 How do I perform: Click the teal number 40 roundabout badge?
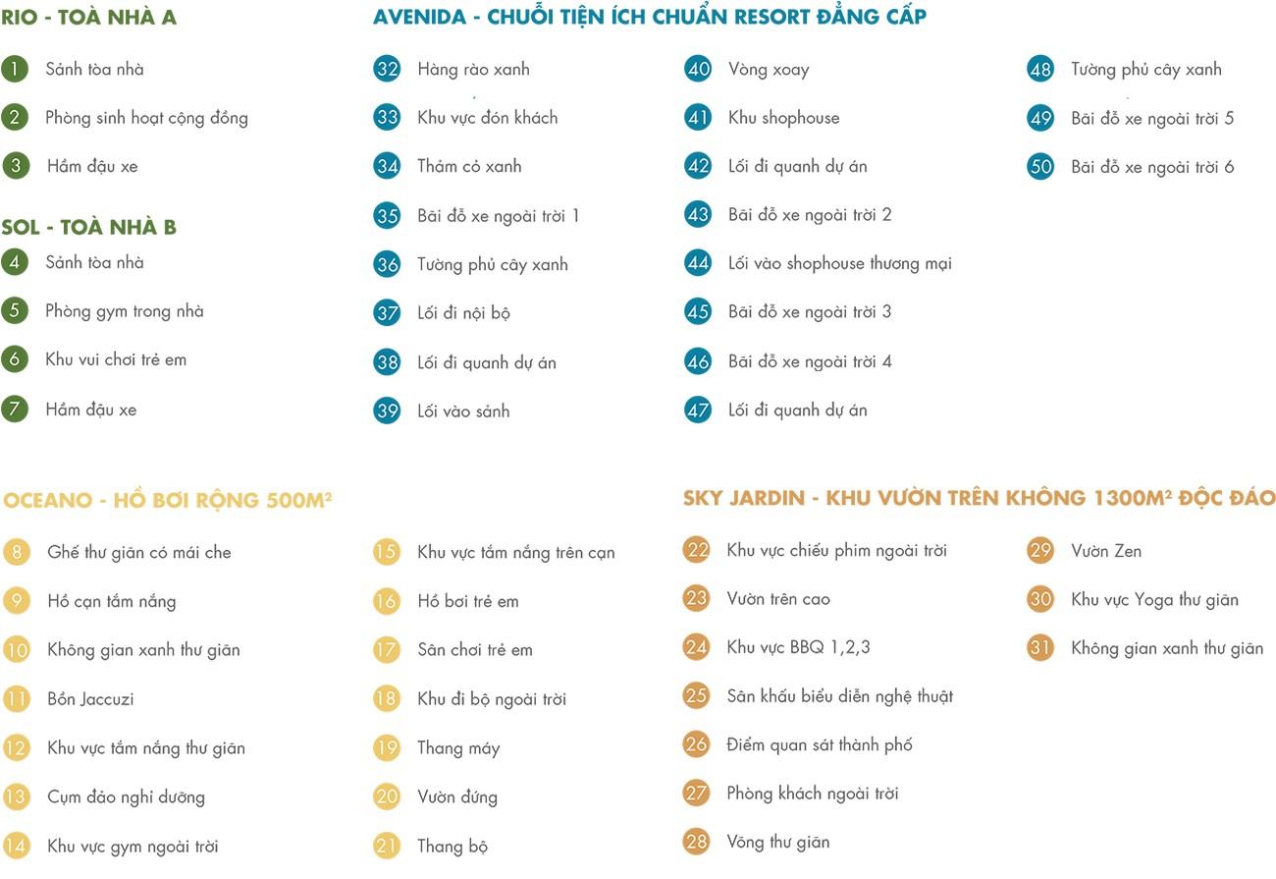(698, 69)
